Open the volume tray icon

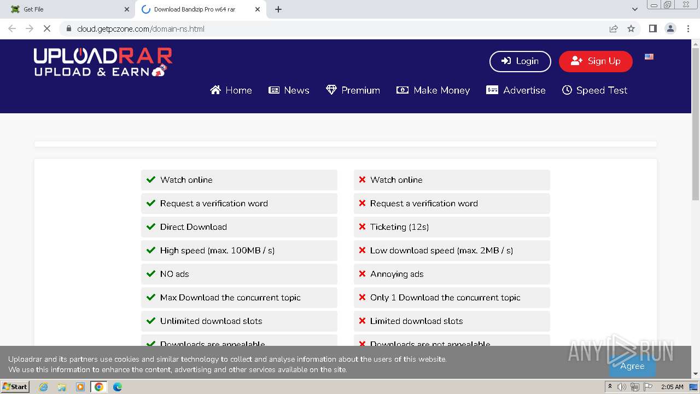point(622,387)
